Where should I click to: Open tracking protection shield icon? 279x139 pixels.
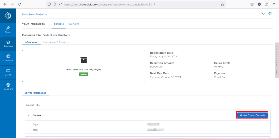[49, 4]
